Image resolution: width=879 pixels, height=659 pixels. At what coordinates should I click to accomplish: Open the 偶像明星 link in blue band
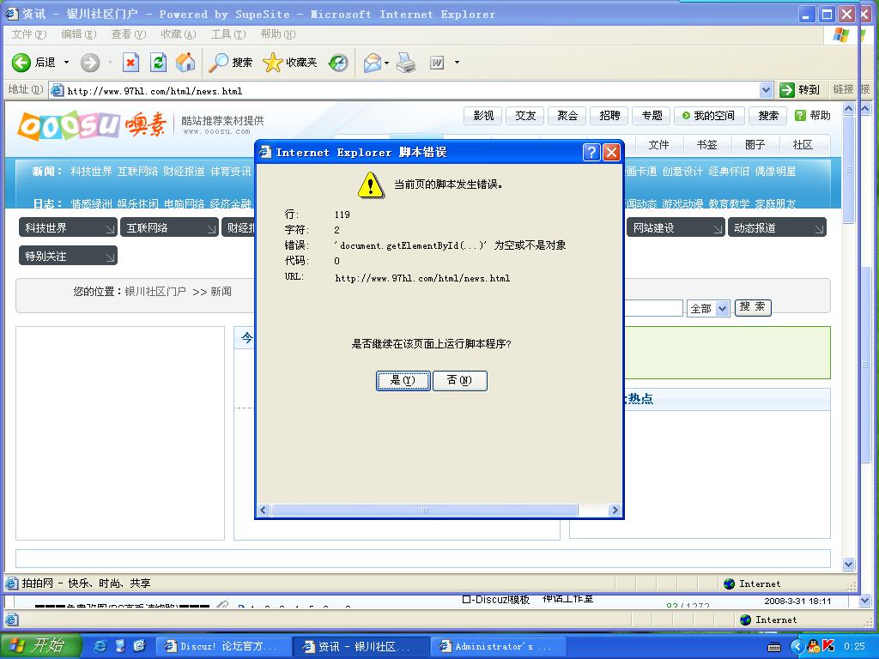(x=775, y=172)
